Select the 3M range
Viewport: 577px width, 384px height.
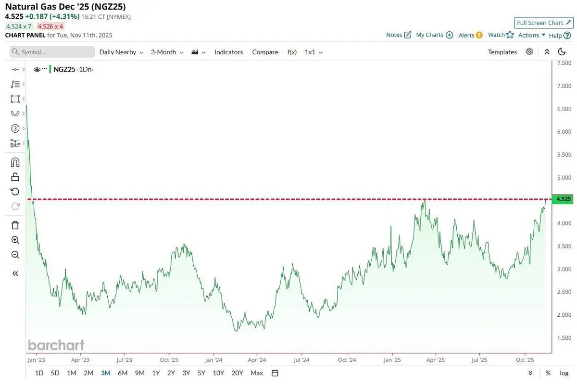coord(106,373)
